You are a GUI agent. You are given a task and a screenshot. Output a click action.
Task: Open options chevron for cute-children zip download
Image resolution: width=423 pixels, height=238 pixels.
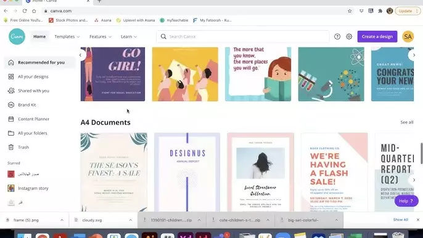point(268,220)
